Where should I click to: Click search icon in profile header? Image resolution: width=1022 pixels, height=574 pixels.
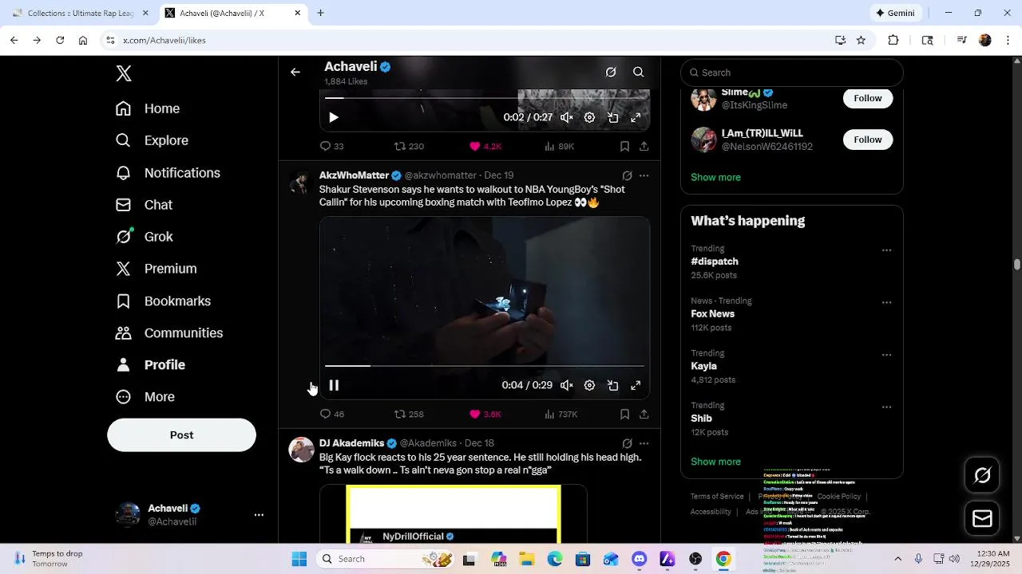639,72
